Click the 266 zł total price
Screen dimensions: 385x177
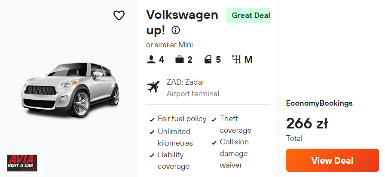click(307, 124)
